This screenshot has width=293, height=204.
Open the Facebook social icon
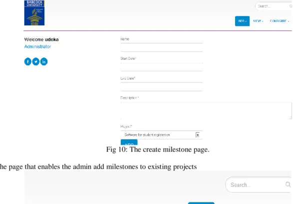27,61
